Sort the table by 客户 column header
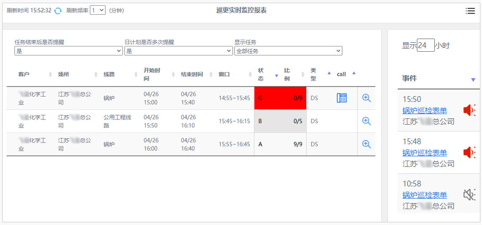The height and width of the screenshot is (225, 482). click(24, 74)
